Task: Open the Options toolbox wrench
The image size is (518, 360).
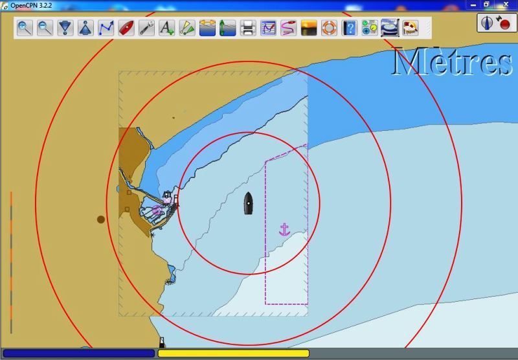Action: pos(146,28)
